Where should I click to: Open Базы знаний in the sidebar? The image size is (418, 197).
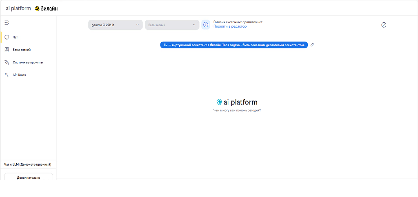(28, 50)
